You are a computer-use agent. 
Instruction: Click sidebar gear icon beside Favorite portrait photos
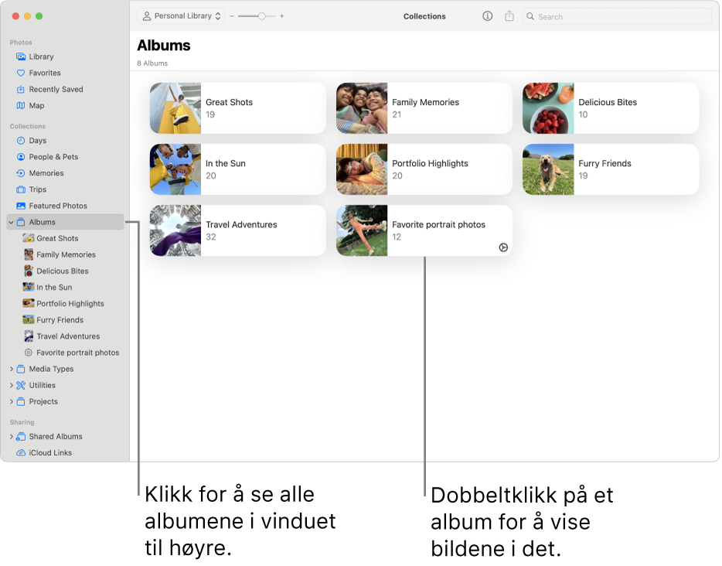click(29, 353)
